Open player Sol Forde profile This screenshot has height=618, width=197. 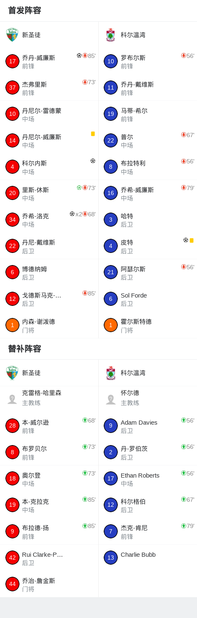tap(134, 295)
